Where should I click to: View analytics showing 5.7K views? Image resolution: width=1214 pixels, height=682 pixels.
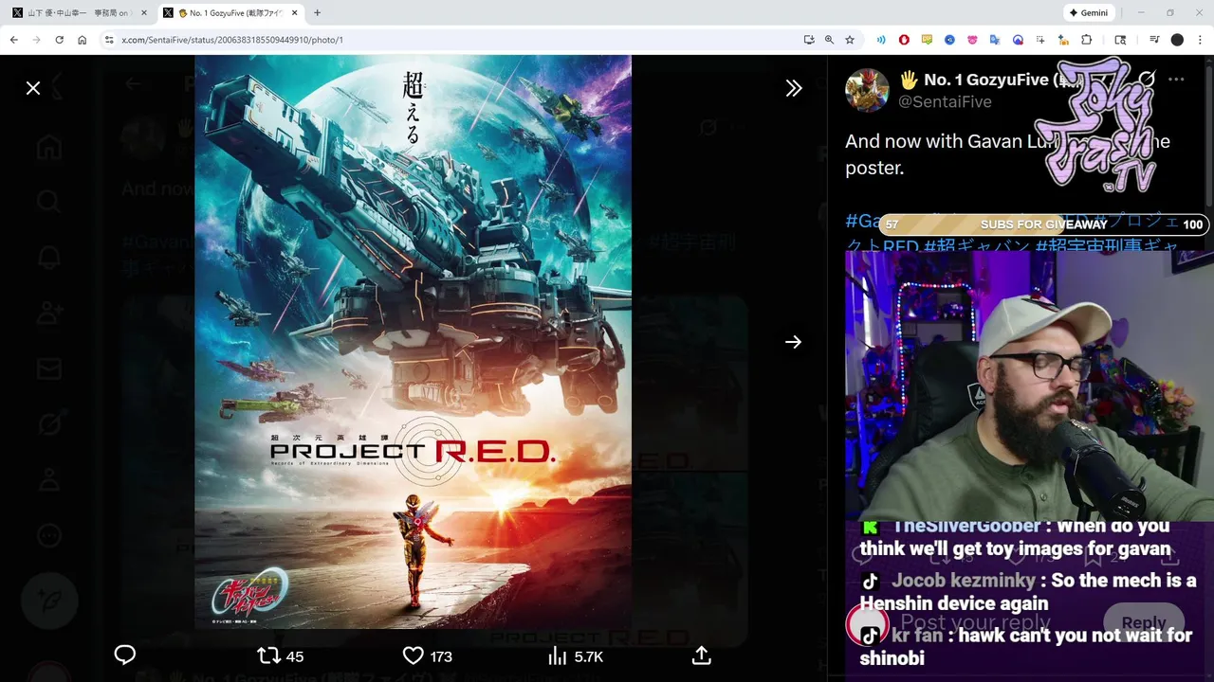point(575,655)
